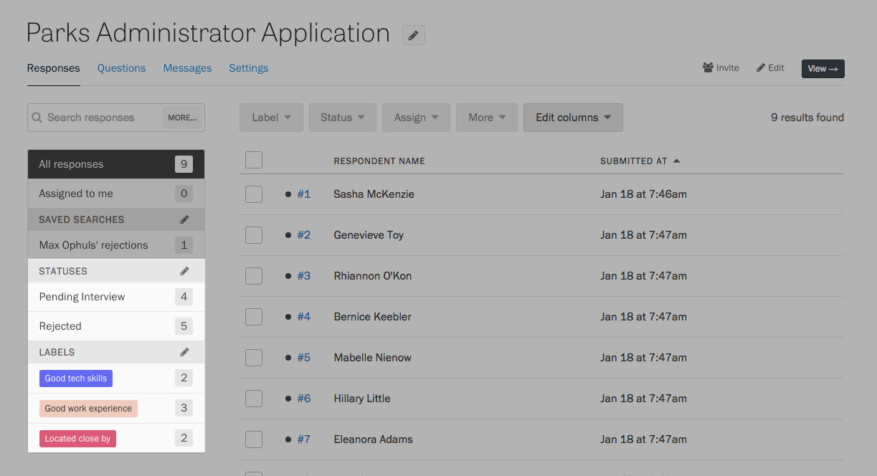Toggle sort arrow beside Submitted At

pos(676,161)
